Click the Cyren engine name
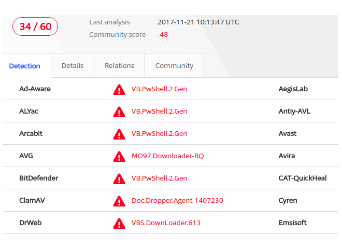 (288, 201)
